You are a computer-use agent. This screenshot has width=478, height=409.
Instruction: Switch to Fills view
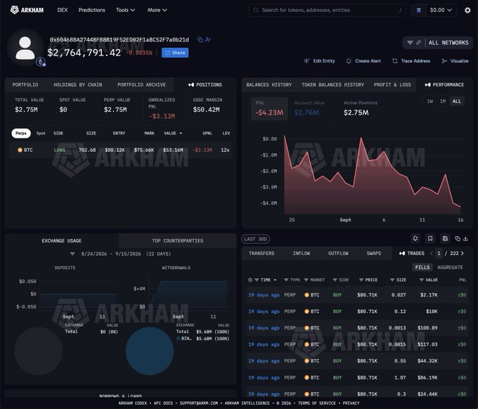click(x=422, y=267)
